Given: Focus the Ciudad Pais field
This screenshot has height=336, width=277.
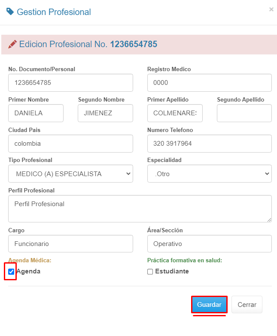Looking at the screenshot, I should click(x=70, y=144).
